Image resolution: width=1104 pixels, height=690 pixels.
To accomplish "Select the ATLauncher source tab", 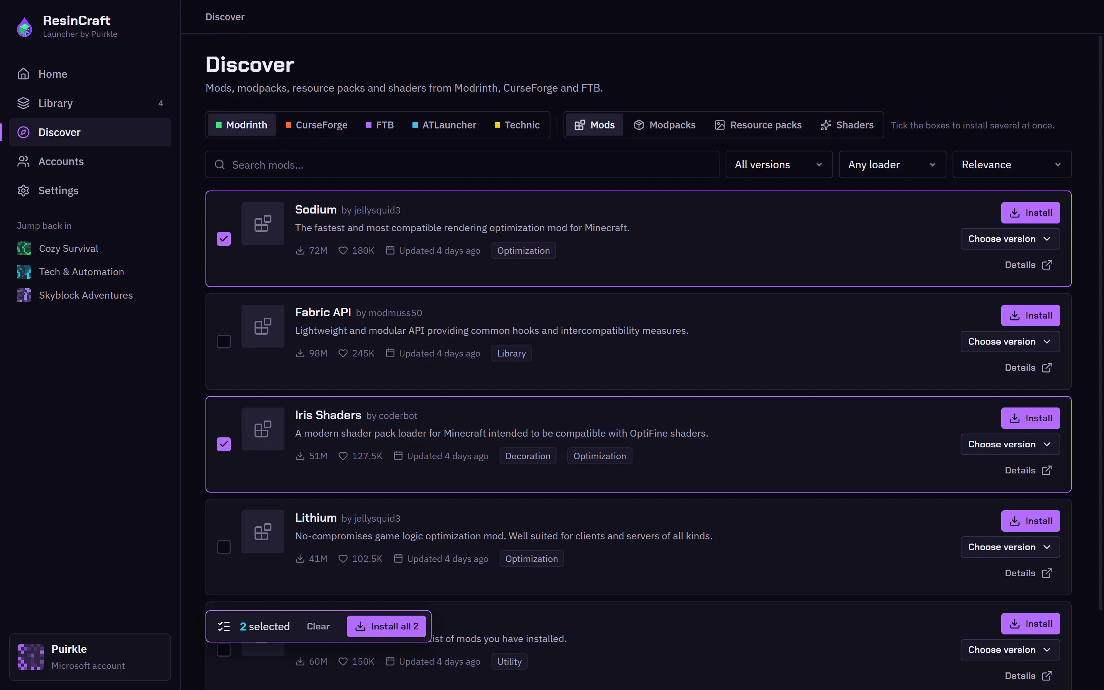I will (x=444, y=125).
